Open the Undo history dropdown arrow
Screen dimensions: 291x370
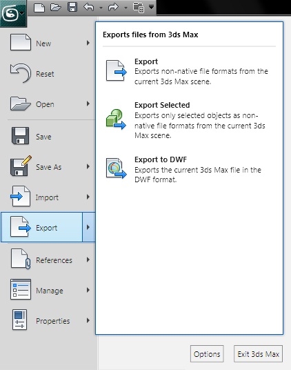(x=101, y=8)
